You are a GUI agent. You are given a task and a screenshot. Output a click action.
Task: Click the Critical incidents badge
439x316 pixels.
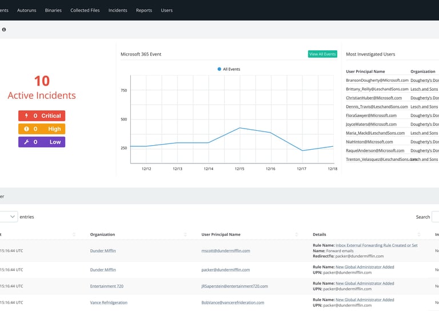[x=42, y=115]
